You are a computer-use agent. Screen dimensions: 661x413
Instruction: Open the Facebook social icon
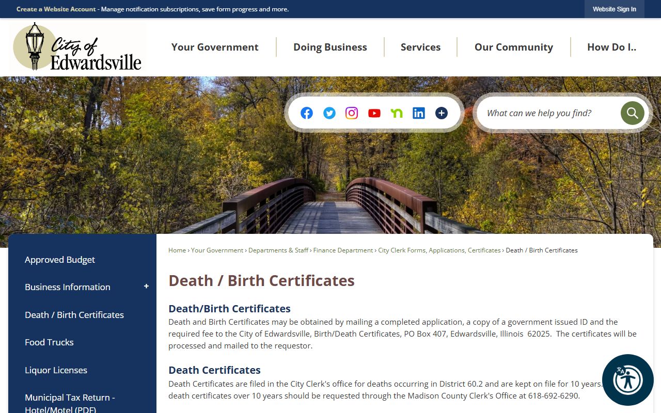pos(307,113)
